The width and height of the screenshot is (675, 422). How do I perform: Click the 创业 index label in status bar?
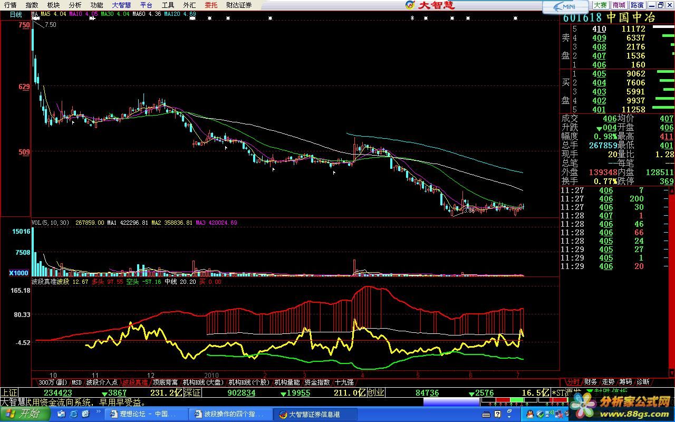point(376,392)
